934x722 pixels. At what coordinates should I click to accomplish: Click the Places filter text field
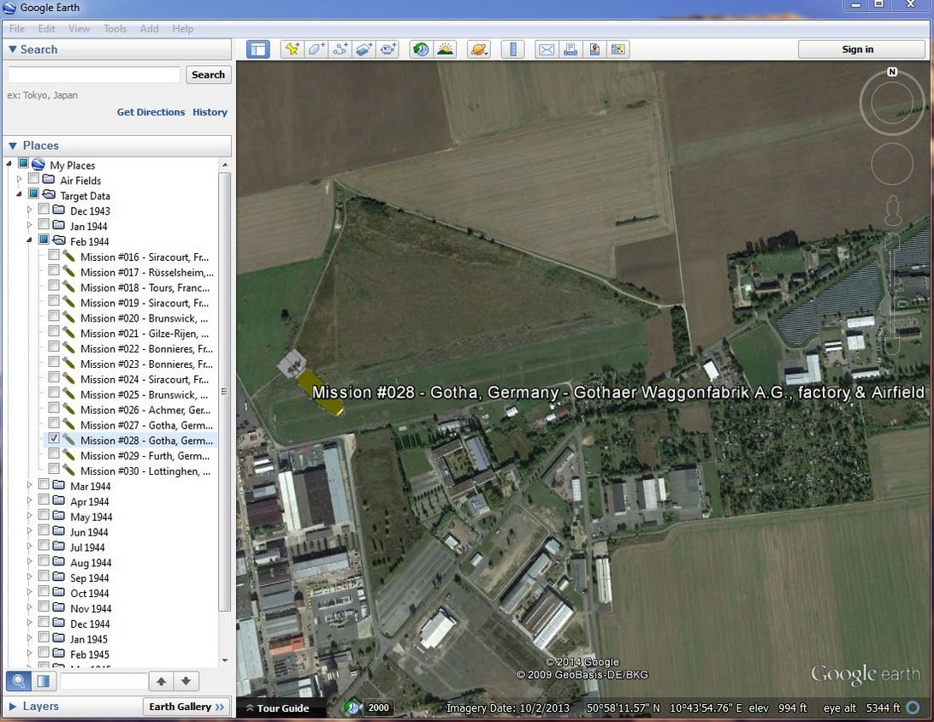tap(103, 681)
